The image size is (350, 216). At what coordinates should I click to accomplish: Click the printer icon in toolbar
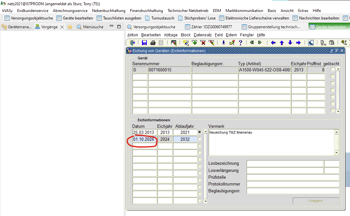[153, 42]
